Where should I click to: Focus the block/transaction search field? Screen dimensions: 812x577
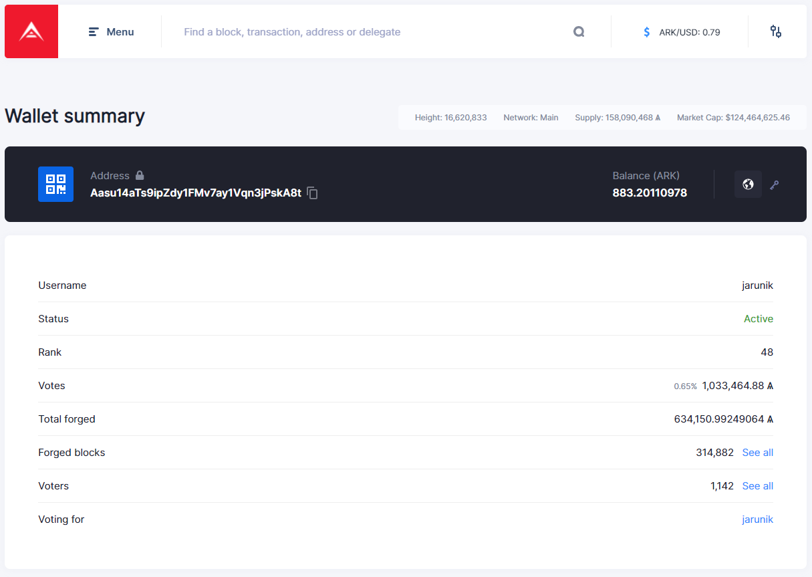(x=372, y=32)
